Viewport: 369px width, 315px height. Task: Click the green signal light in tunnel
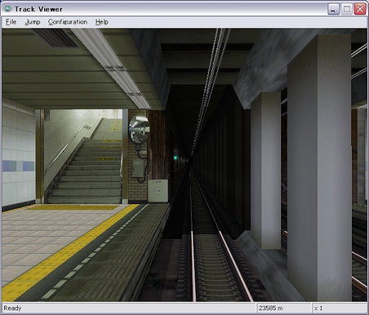(x=176, y=157)
